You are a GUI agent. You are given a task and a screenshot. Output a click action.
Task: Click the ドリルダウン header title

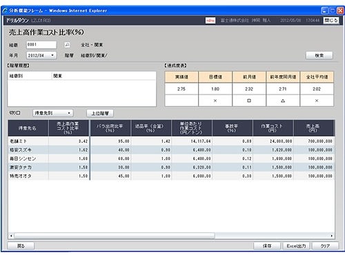coord(17,21)
